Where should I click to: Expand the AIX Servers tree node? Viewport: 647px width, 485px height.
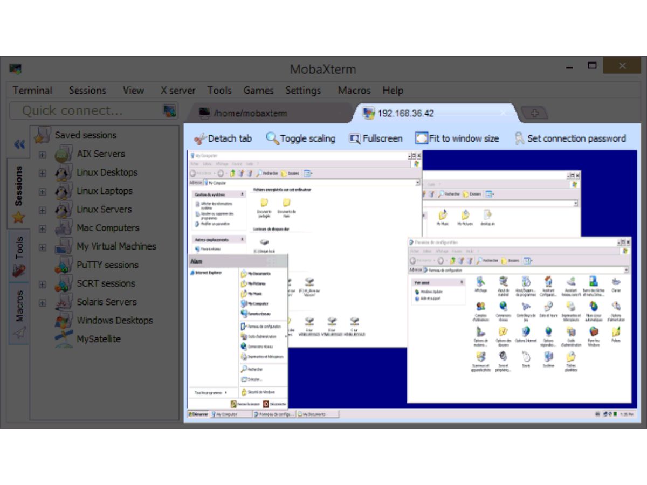click(43, 155)
